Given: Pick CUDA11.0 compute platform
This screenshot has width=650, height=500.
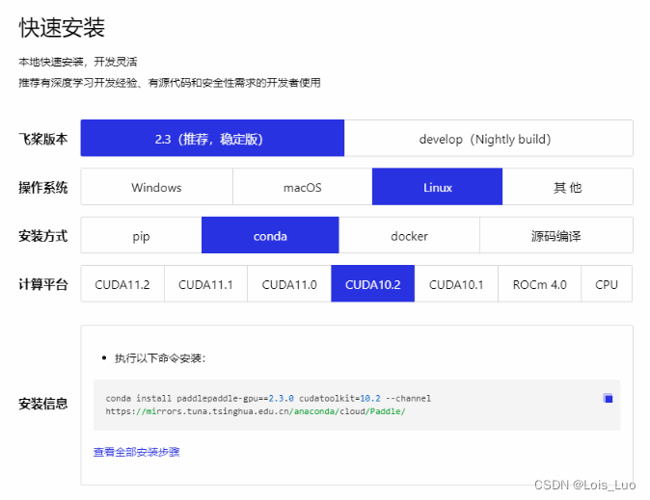Looking at the screenshot, I should [x=289, y=284].
